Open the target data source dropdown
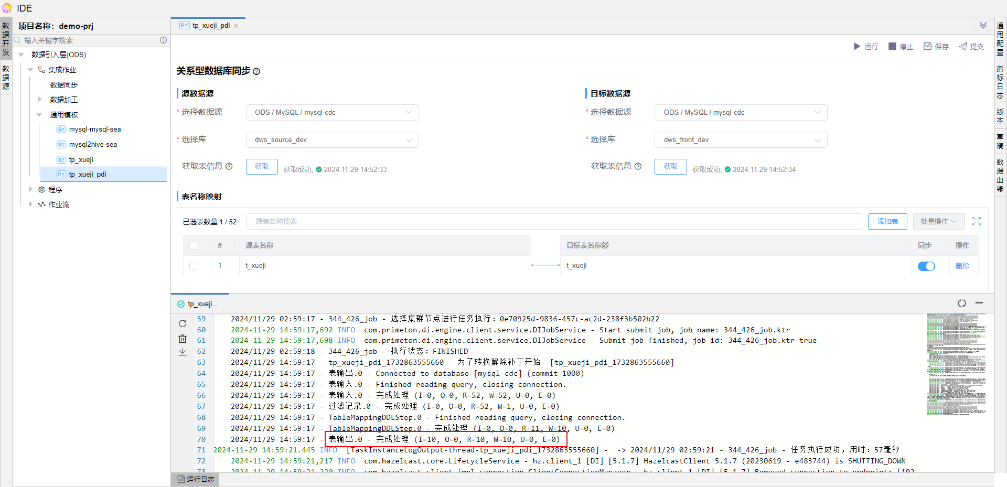 click(741, 113)
